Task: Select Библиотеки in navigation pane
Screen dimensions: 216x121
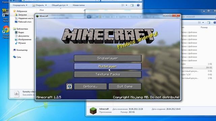Action: 21,29
